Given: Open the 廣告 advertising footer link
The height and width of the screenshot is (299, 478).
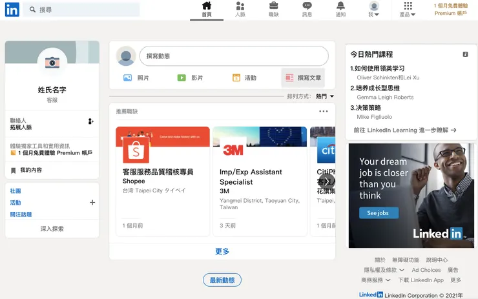Looking at the screenshot, I should (x=453, y=270).
